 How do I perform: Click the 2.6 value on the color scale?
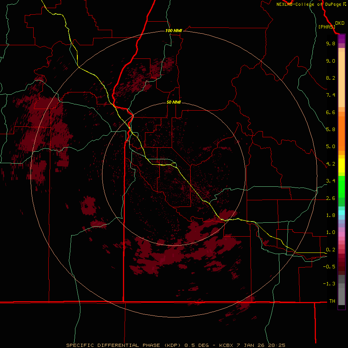pyautogui.click(x=331, y=198)
